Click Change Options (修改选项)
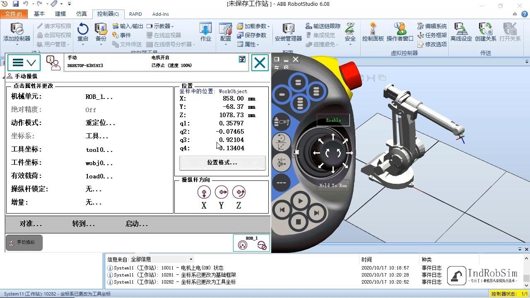The width and height of the screenshot is (530, 298). click(x=432, y=44)
